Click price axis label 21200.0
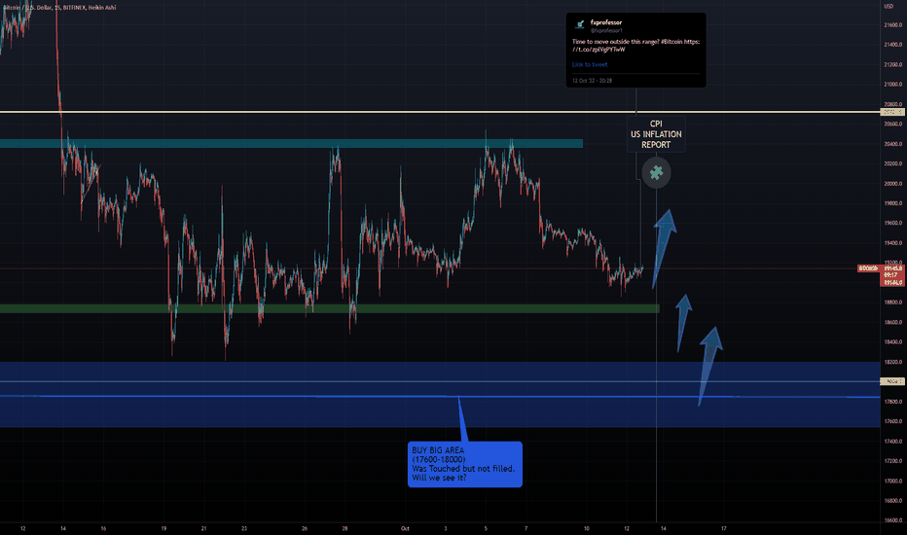Screen dimensions: 907x535 [892, 65]
